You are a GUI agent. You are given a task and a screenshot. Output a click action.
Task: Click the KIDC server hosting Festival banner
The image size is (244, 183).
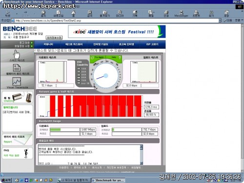[117, 32]
